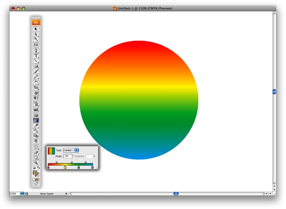Select the Direct Selection tool
This screenshot has height=209, width=286.
pyautogui.click(x=36, y=34)
